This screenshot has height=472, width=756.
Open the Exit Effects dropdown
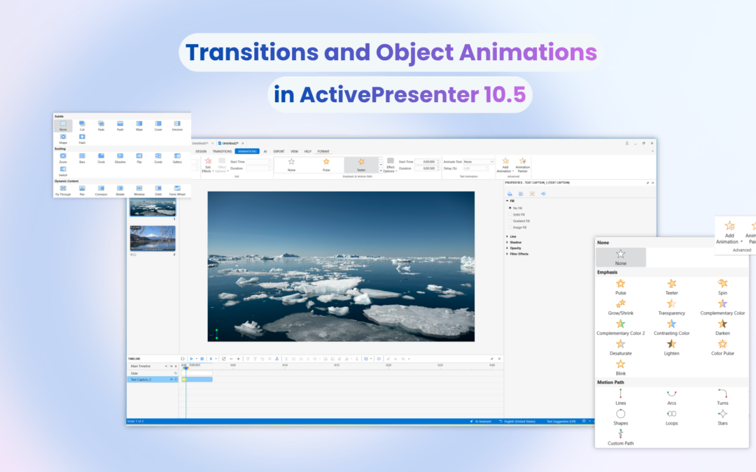(207, 165)
